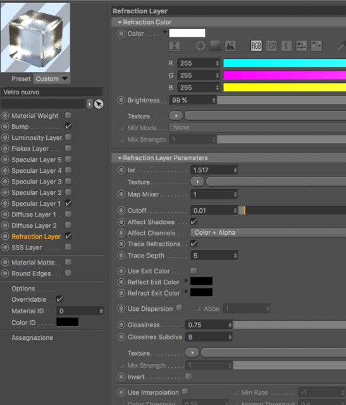This screenshot has width=346, height=405.
Task: Open the Ior Texture arrow button
Action: click(x=197, y=182)
